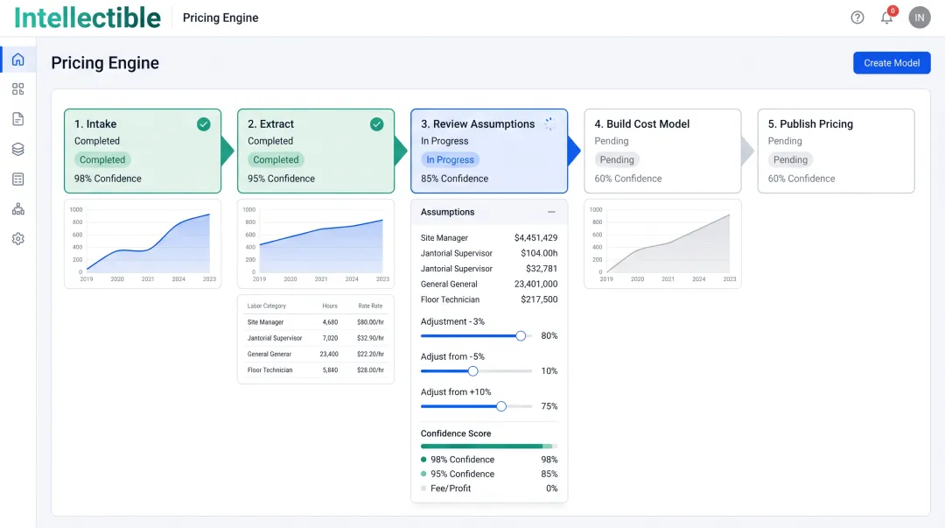Open the hierarchy blocks icon in sidebar
Screen dimensions: 945x528
pos(18,208)
